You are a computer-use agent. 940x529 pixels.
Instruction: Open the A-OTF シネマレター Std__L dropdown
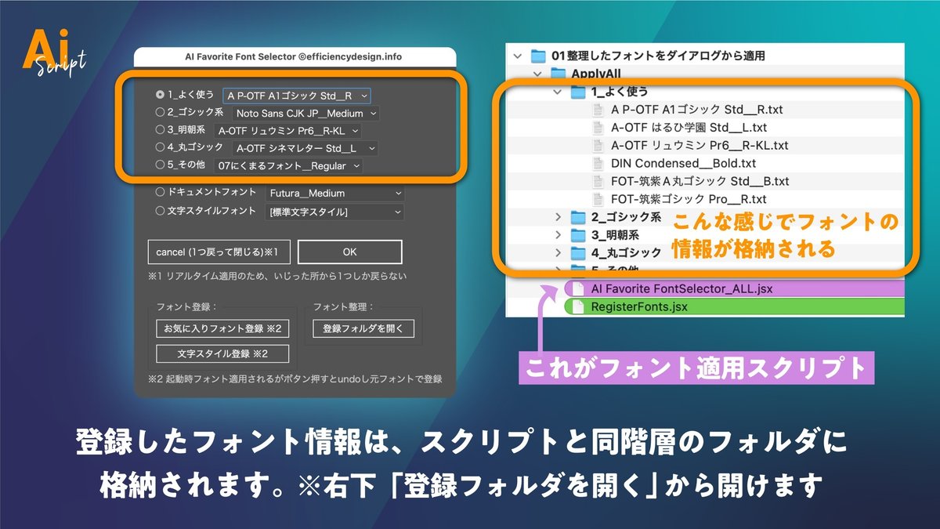tap(305, 148)
